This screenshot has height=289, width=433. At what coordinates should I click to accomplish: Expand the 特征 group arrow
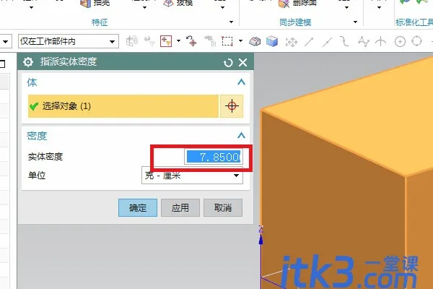231,22
